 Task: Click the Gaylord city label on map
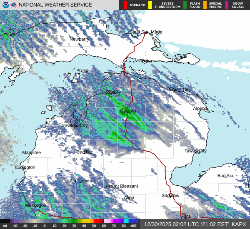coord(127,111)
